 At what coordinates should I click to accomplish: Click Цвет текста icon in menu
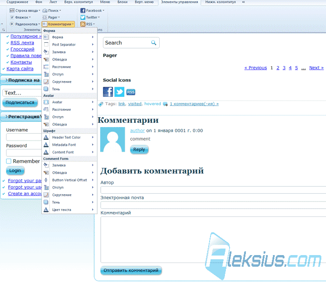point(46,209)
